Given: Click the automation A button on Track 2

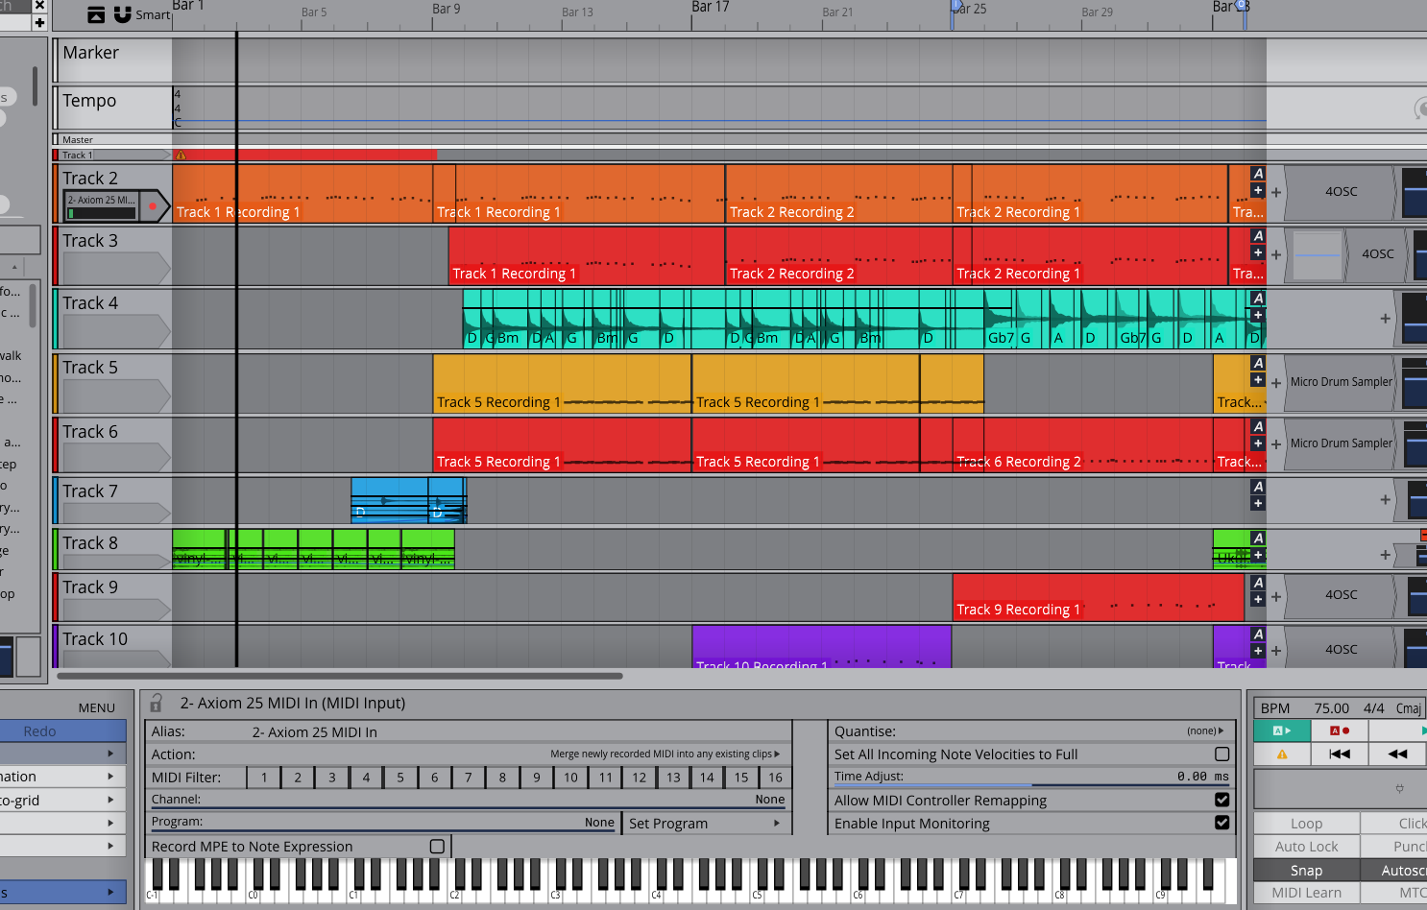Looking at the screenshot, I should 1258,174.
